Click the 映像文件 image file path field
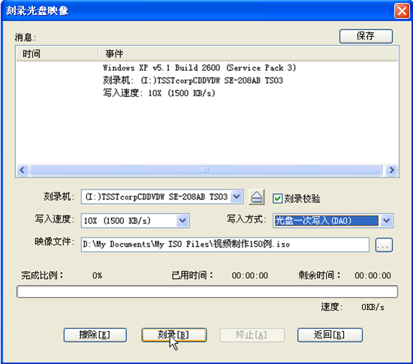The width and height of the screenshot is (413, 364). click(x=225, y=244)
